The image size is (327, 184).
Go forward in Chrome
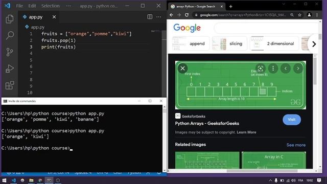[x=179, y=15]
